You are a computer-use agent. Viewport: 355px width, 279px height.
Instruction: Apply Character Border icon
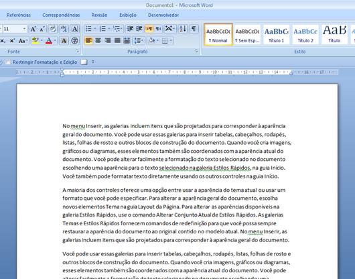(x=75, y=29)
